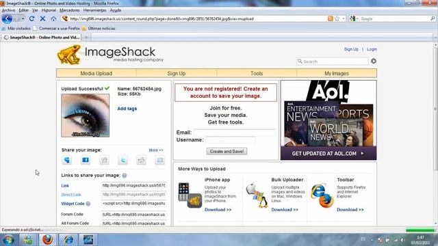Click the RSS feed icon in address bar

(x=330, y=18)
